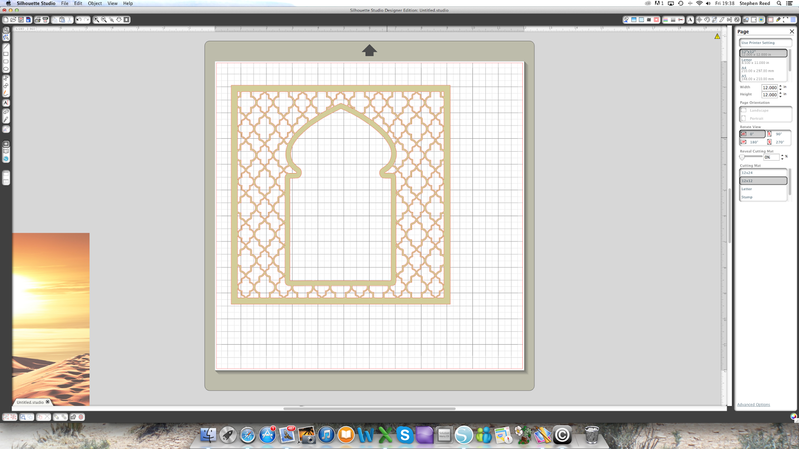Choose the Draw Freehand tool
Viewport: 799px width, 449px height.
(6, 93)
